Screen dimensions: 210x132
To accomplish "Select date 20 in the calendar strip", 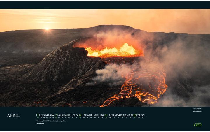I will coord(102,115).
